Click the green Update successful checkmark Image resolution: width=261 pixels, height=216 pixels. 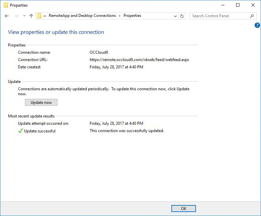20,131
